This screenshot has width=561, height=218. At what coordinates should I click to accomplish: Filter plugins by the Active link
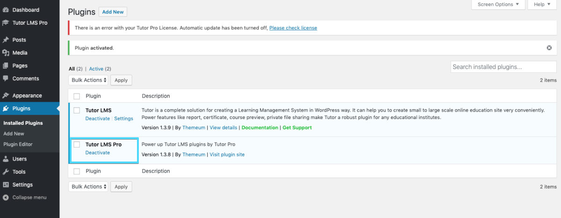pos(96,69)
